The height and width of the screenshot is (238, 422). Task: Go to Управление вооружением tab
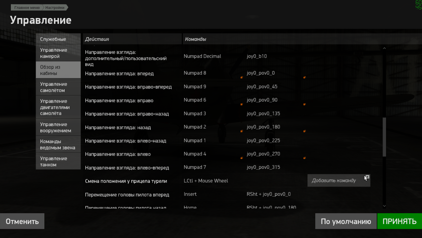[x=58, y=127]
